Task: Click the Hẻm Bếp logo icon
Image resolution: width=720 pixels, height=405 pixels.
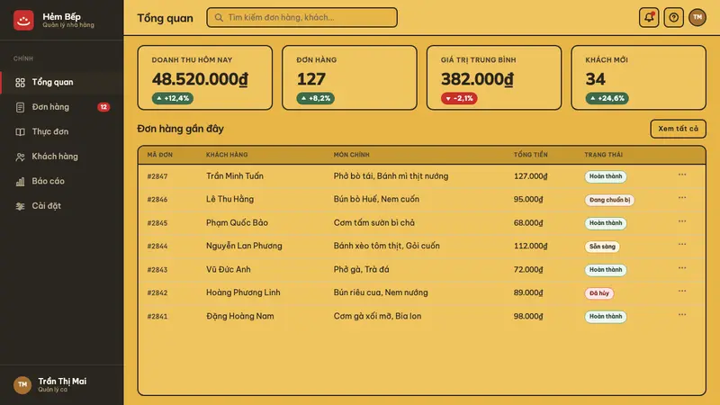Action: pos(23,20)
